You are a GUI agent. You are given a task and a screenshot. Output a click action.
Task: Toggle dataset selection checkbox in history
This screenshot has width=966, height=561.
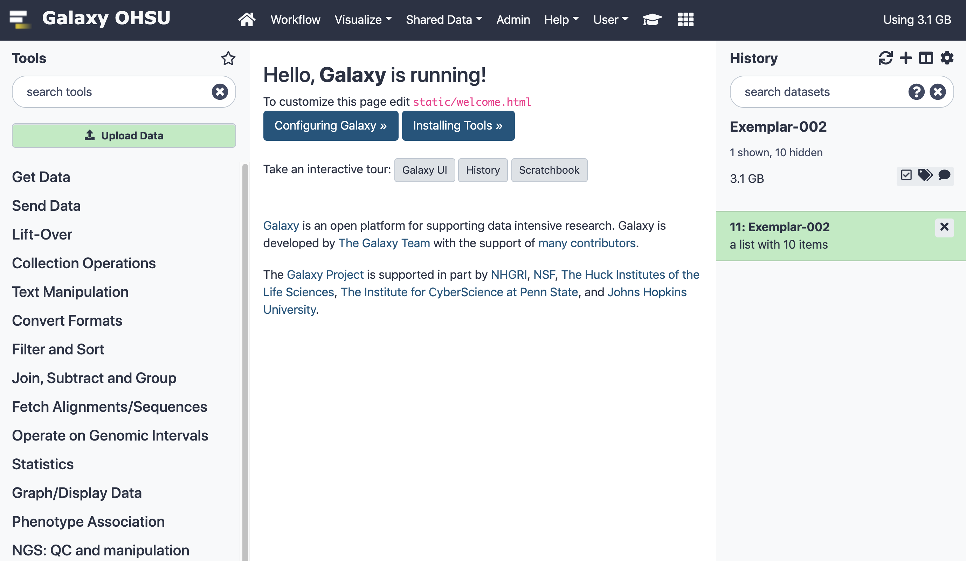[906, 175]
